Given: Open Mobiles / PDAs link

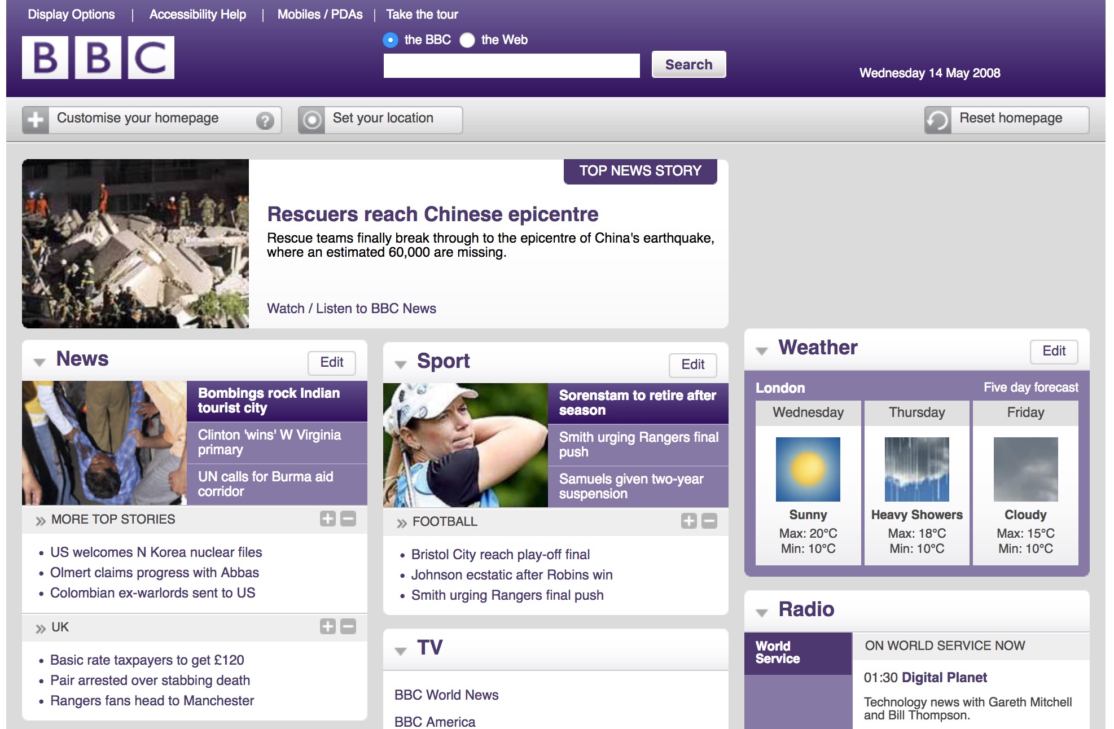Looking at the screenshot, I should click(x=320, y=14).
